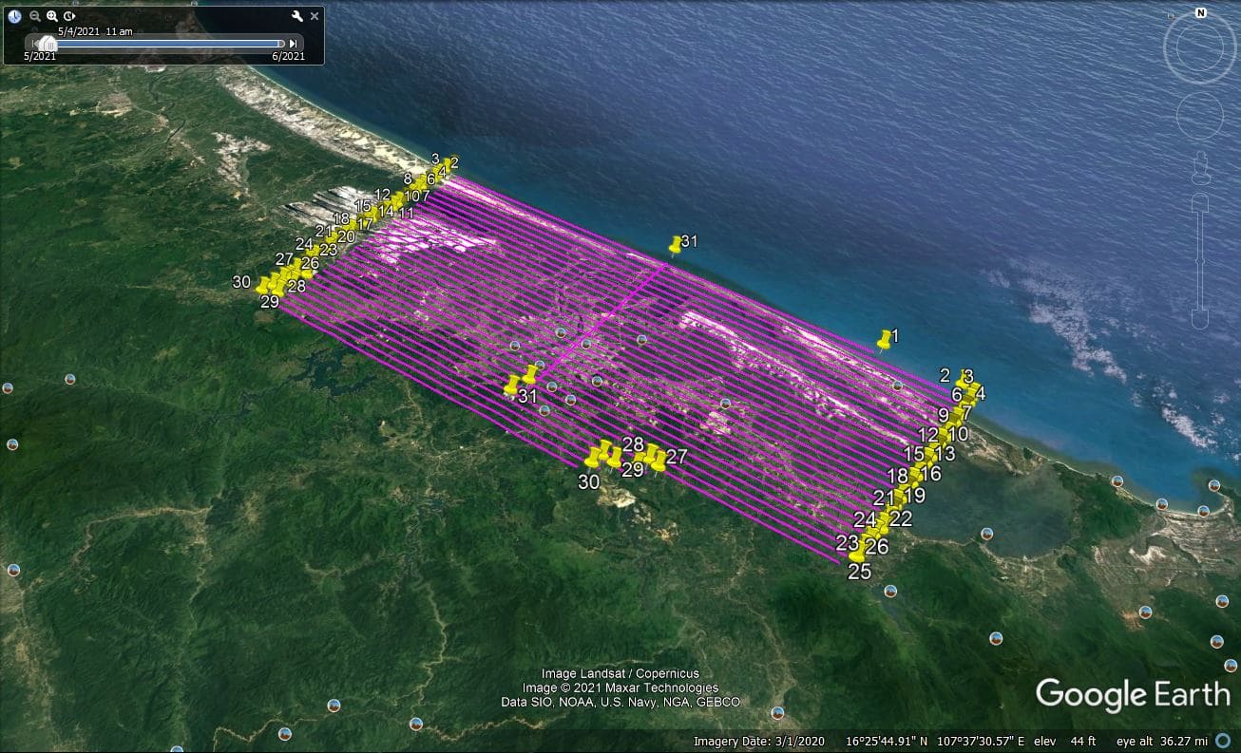Image resolution: width=1241 pixels, height=753 pixels.
Task: Select the yellow pushpin labeled 1
Action: (x=885, y=340)
